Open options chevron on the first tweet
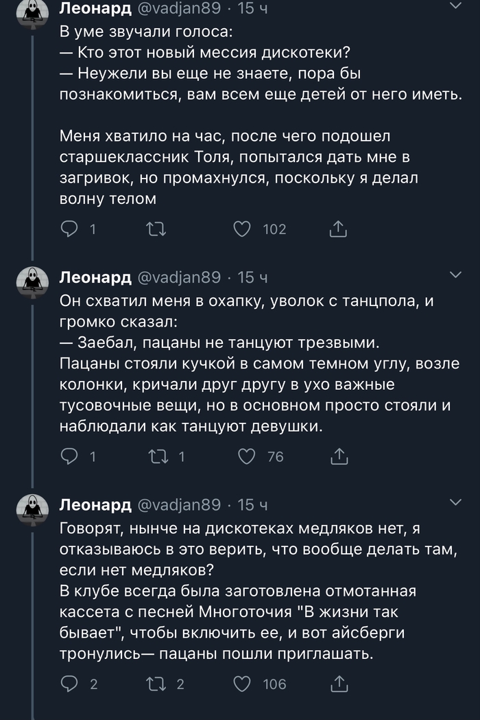This screenshot has width=480, height=720. (455, 7)
